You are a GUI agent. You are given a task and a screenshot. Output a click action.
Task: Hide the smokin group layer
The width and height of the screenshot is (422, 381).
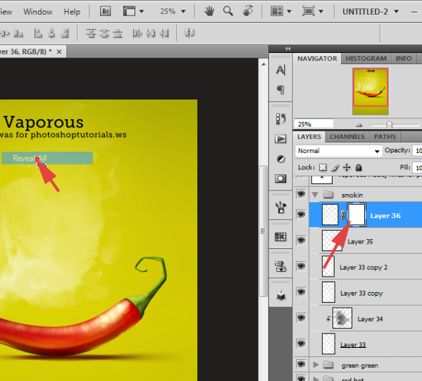click(301, 193)
